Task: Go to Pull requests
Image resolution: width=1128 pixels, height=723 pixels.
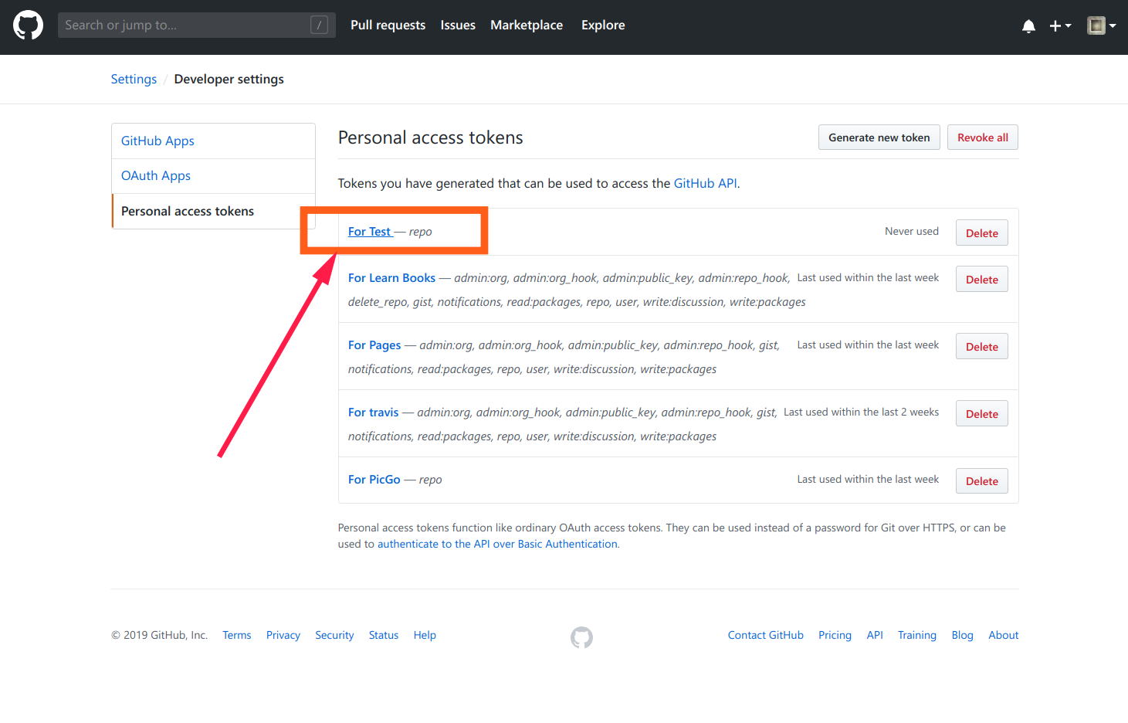Action: [388, 25]
